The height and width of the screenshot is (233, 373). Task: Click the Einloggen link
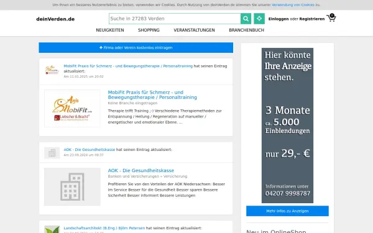(x=279, y=19)
